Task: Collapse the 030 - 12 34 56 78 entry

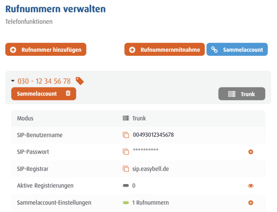Action: click(x=13, y=81)
